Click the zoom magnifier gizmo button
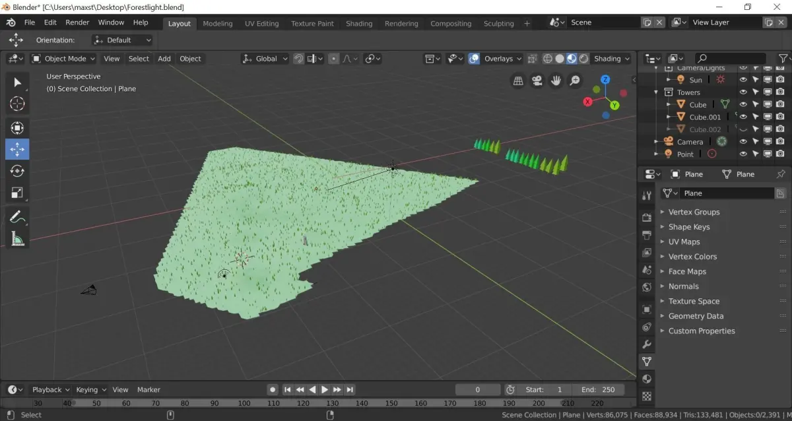This screenshot has height=421, width=792. pyautogui.click(x=576, y=81)
